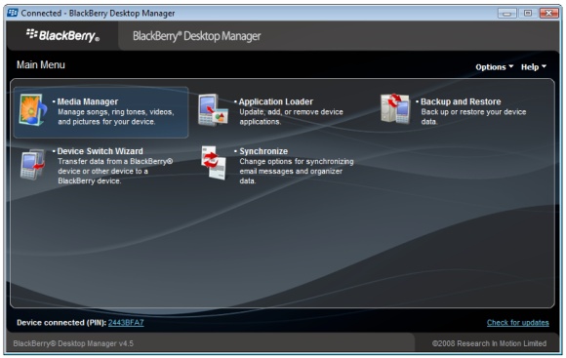Image resolution: width=566 pixels, height=358 pixels.
Task: Expand the Options dropdown menu
Action: click(x=494, y=67)
